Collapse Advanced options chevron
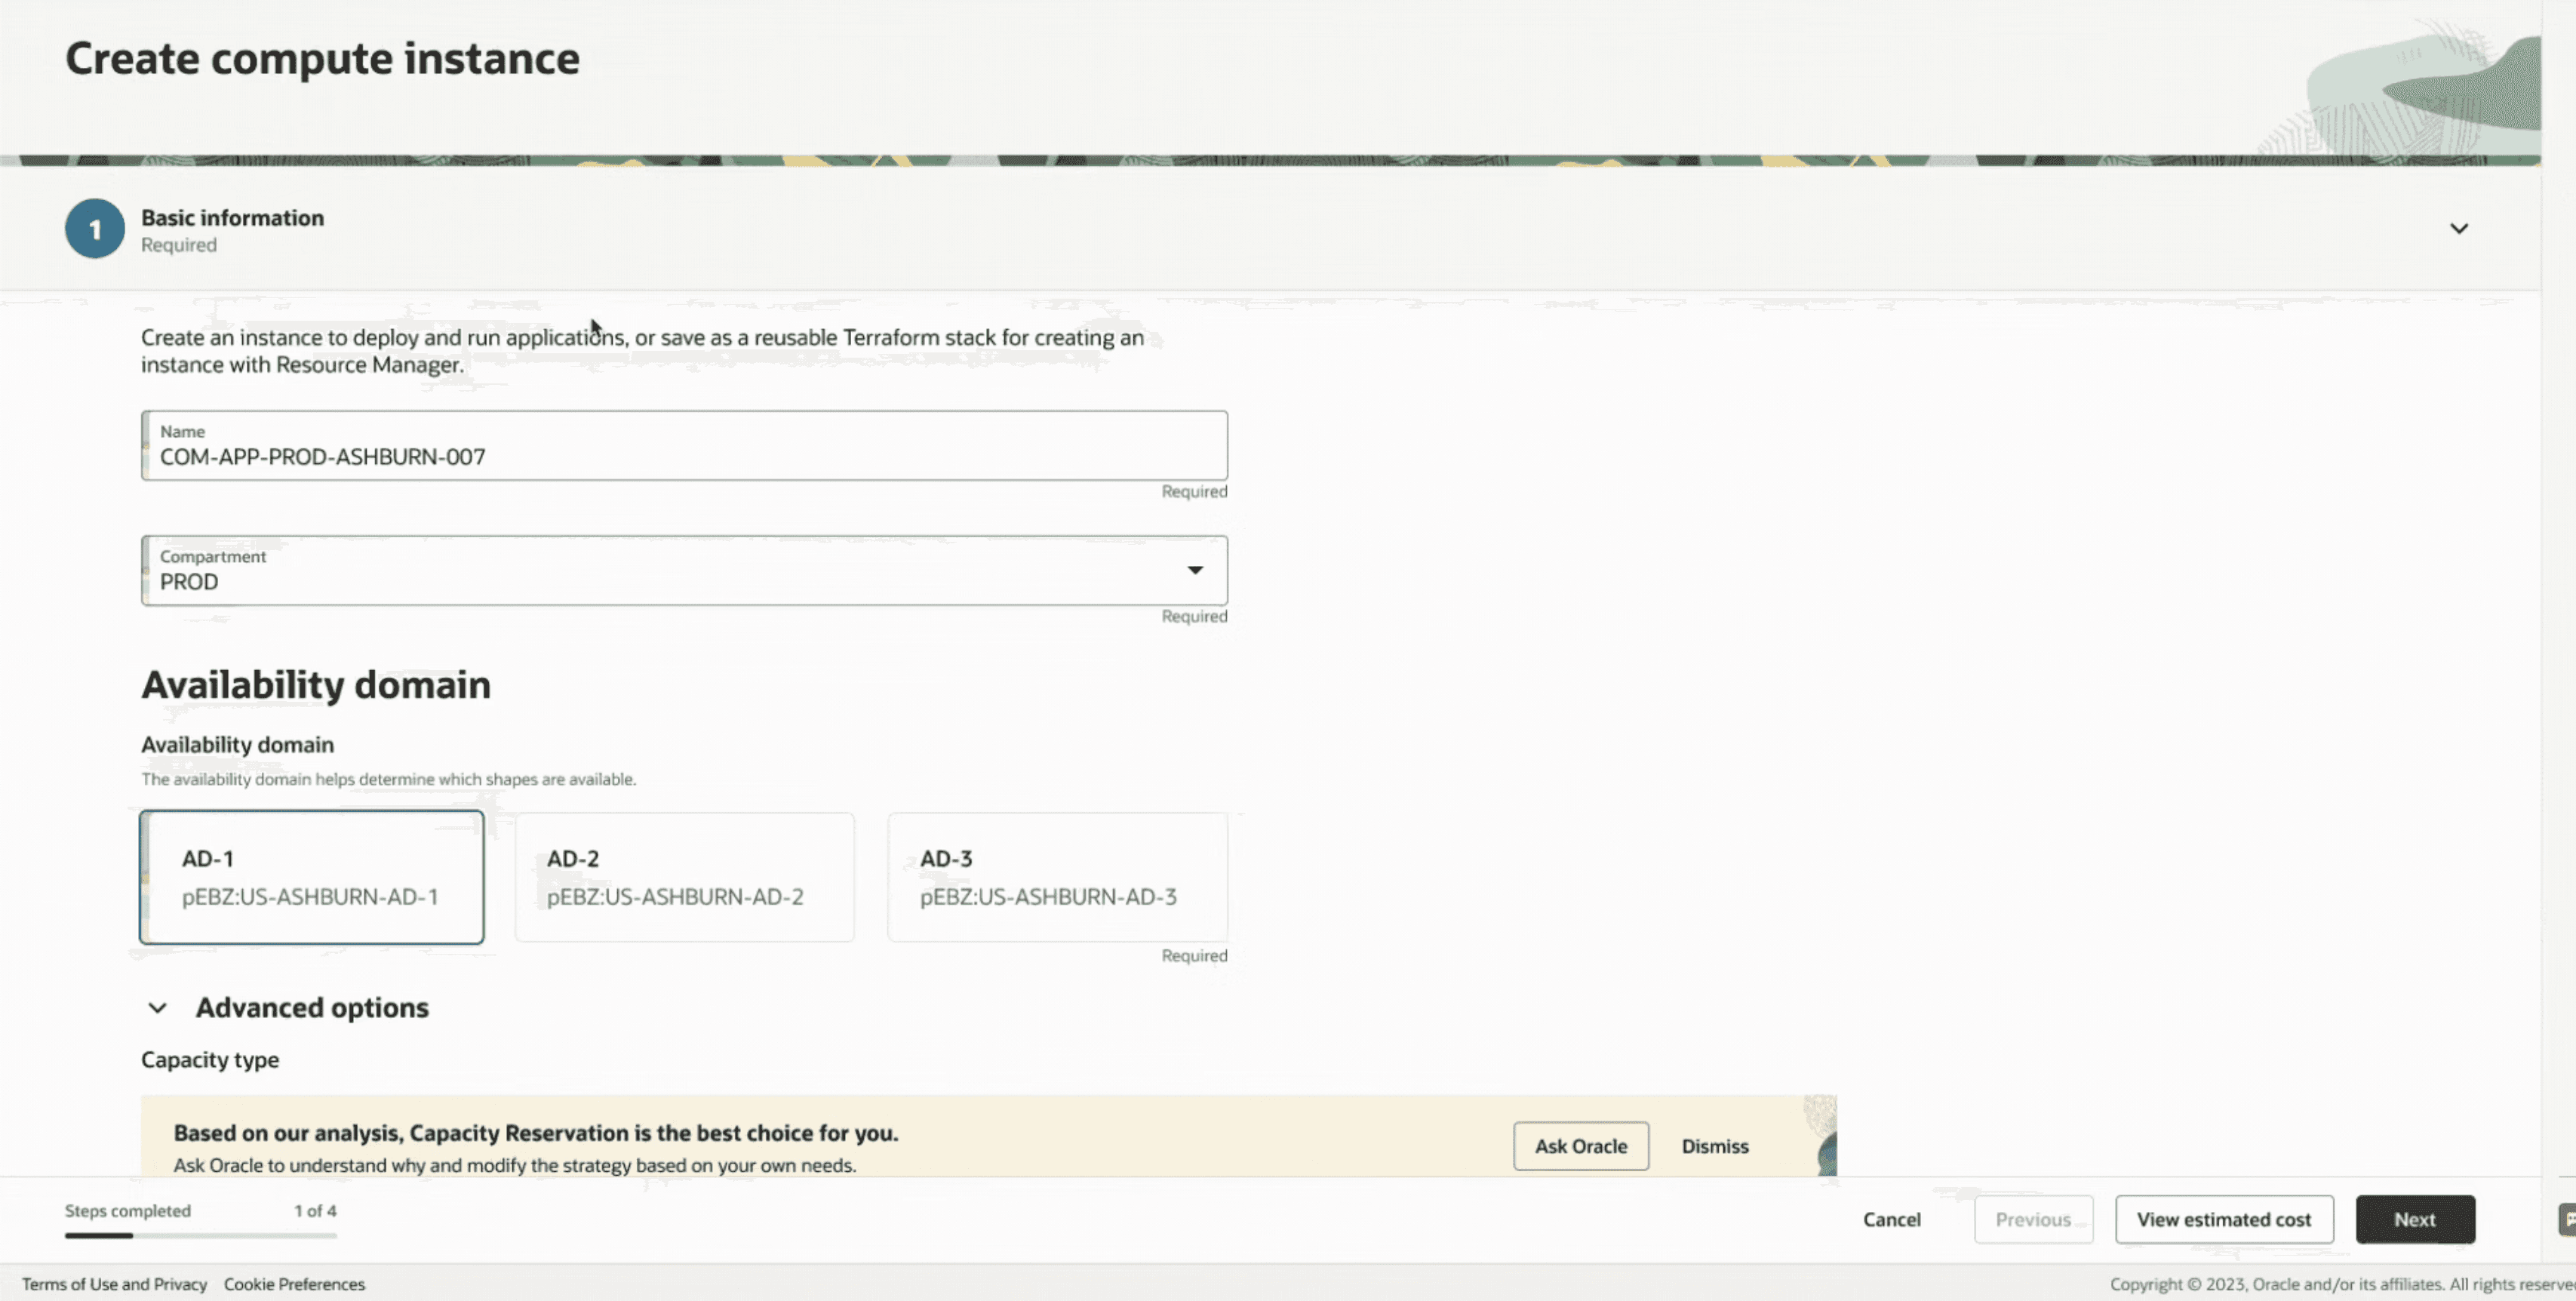 point(158,1008)
